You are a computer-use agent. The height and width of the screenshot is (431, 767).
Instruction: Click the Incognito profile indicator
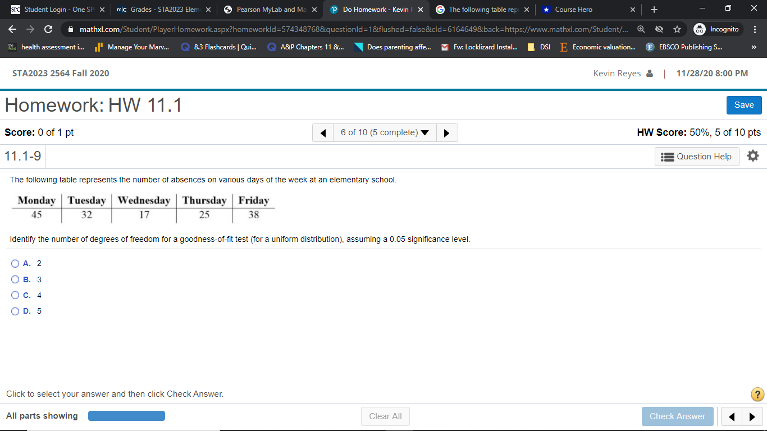tap(717, 29)
